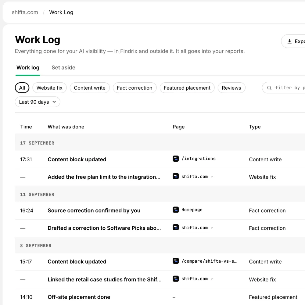
Task: Open the /integrations page link
Action: click(199, 159)
